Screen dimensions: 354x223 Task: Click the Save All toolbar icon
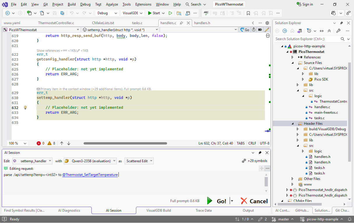tap(62, 13)
